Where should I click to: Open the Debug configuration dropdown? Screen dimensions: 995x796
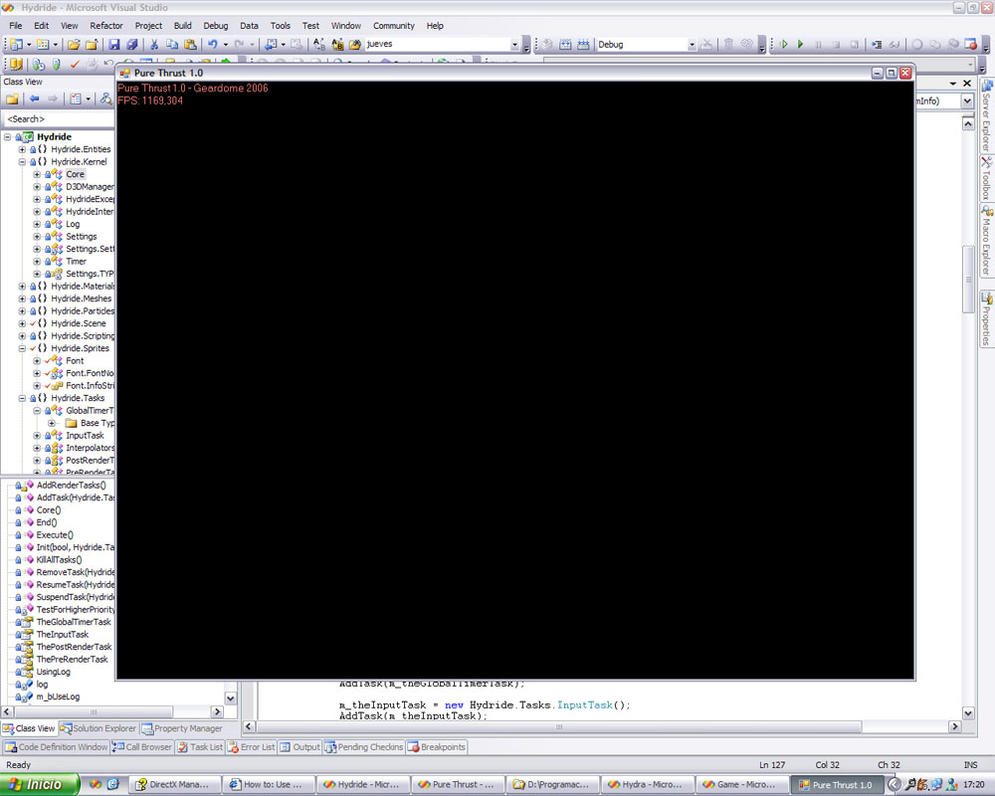(692, 45)
